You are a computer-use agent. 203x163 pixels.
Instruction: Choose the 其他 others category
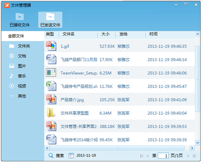(x=22, y=96)
